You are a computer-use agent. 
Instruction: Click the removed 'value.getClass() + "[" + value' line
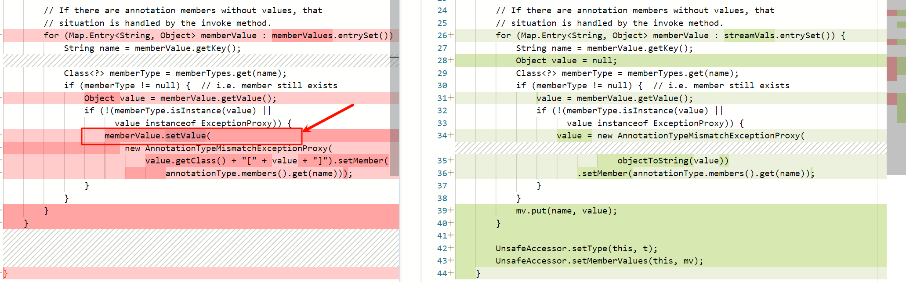coord(267,160)
